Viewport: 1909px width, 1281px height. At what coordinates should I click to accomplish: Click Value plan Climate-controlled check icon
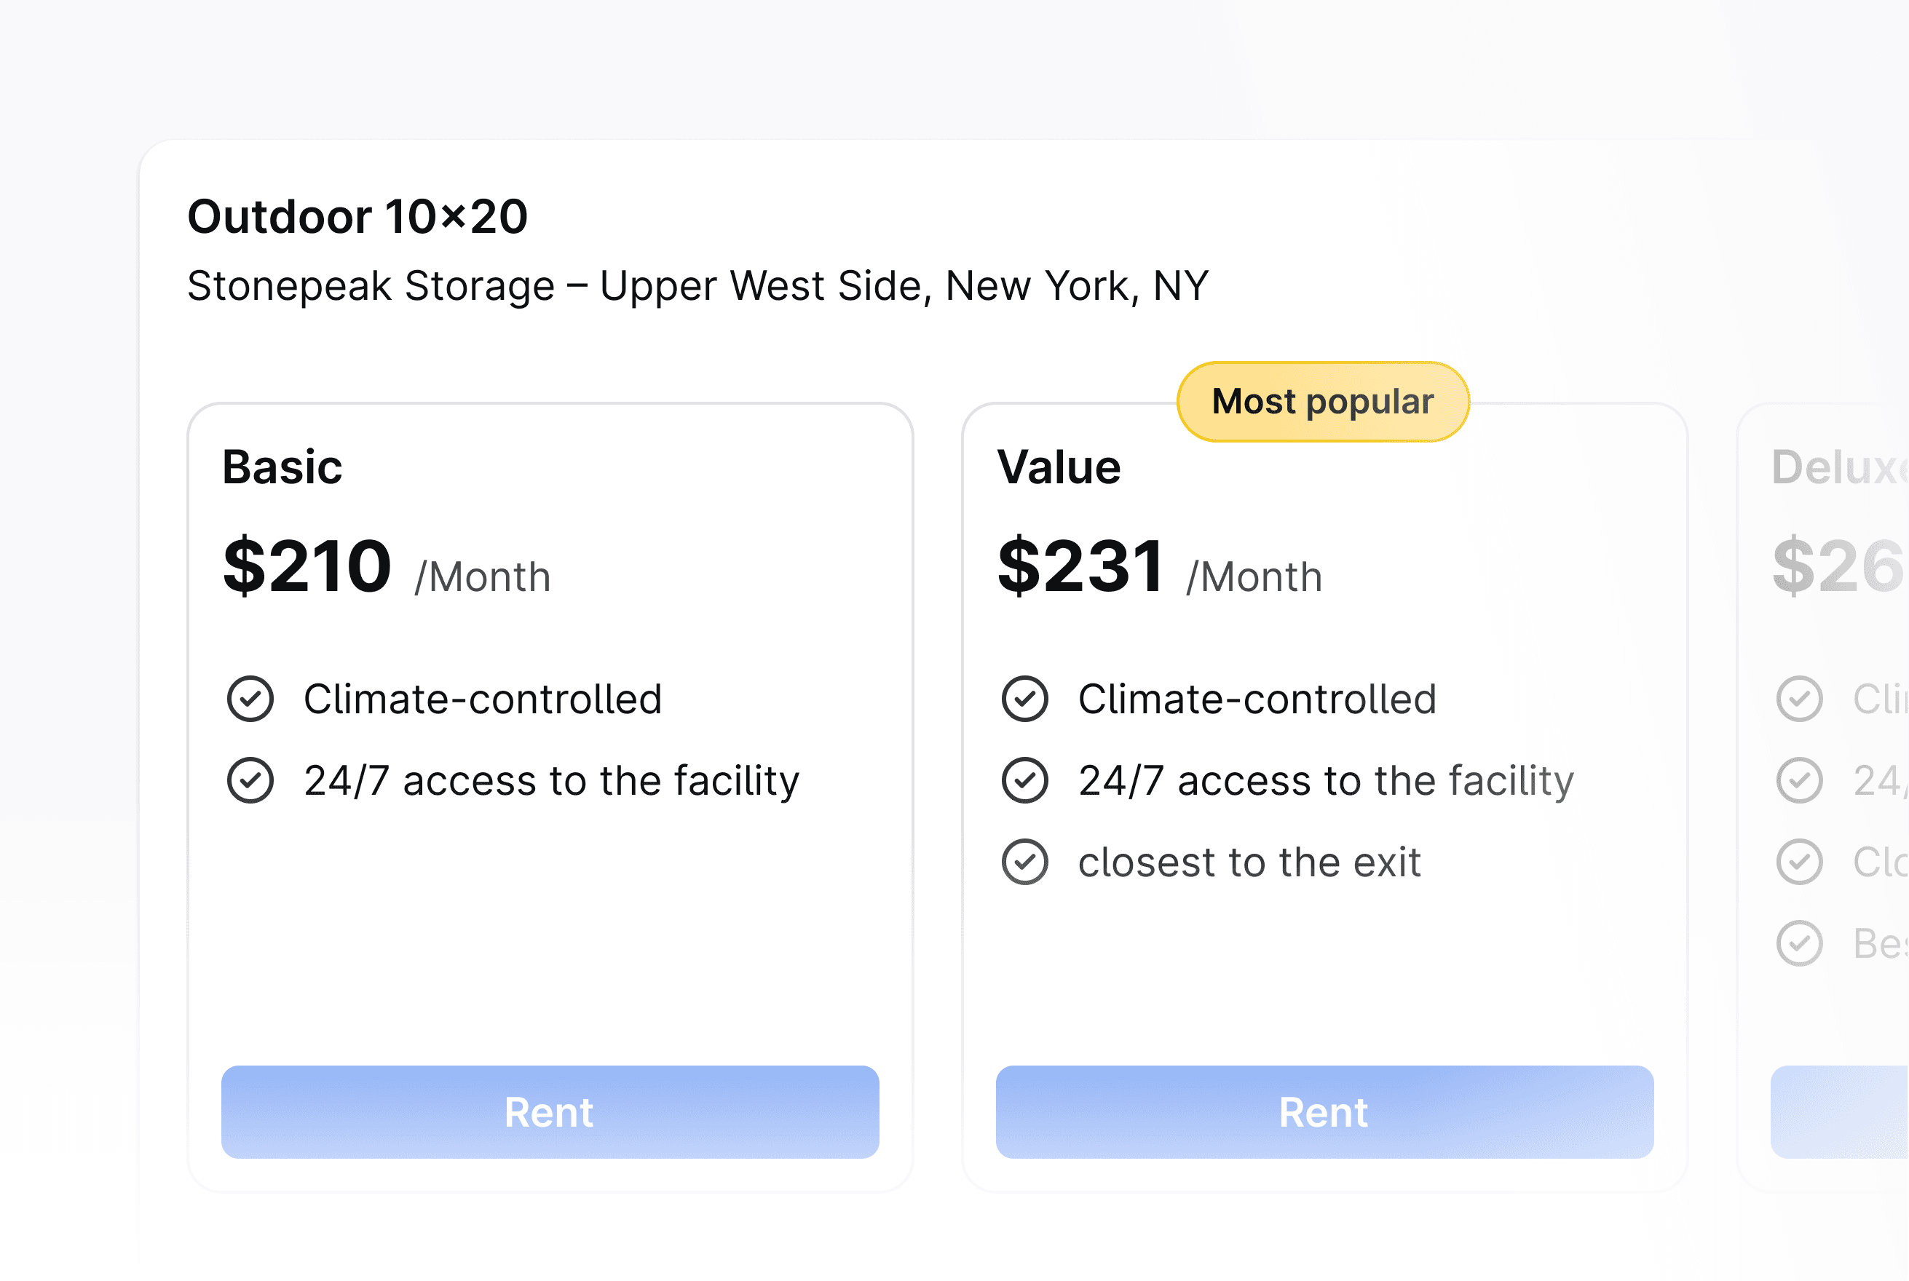pos(1025,699)
